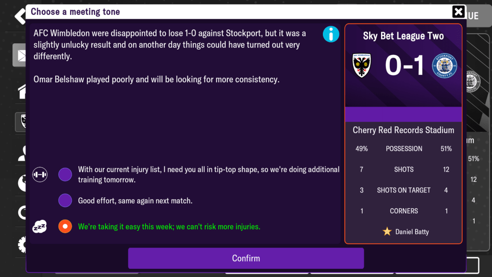Click the 0-1 match score
This screenshot has height=277, width=492.
pos(404,66)
